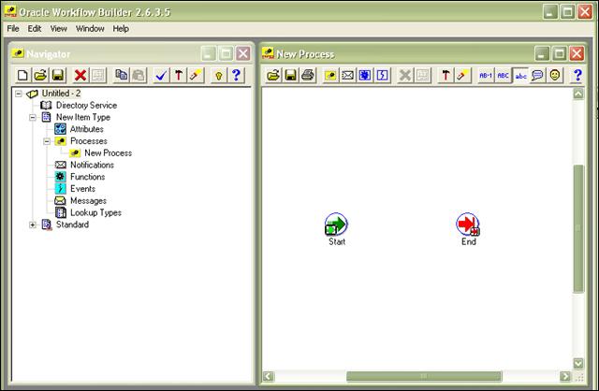Image resolution: width=599 pixels, height=391 pixels.
Task: Click vertical scrollbar down arrow in New Process
Action: pos(578,363)
